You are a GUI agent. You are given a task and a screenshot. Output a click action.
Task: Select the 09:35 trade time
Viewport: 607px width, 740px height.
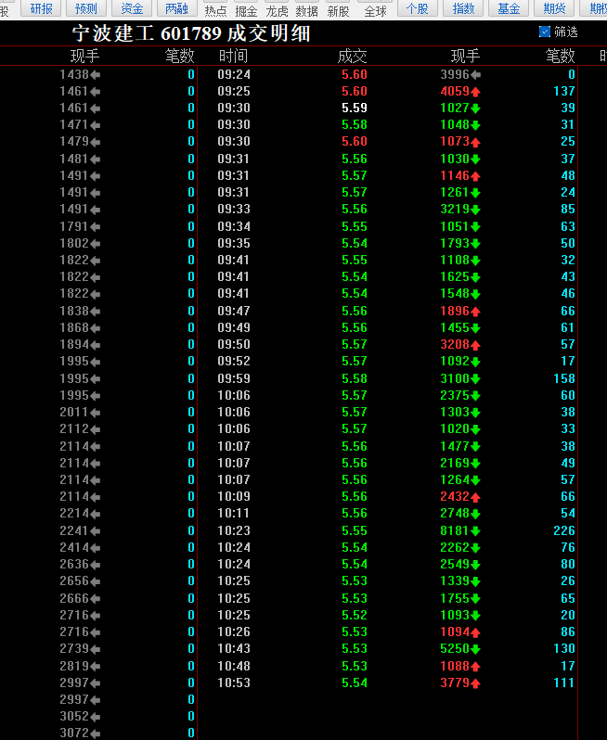click(x=234, y=243)
